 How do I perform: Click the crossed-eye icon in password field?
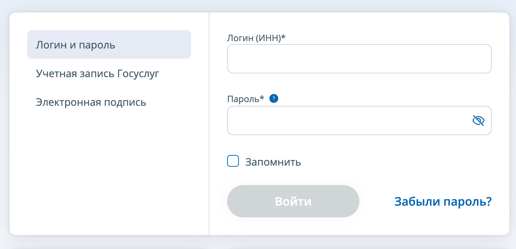[478, 120]
